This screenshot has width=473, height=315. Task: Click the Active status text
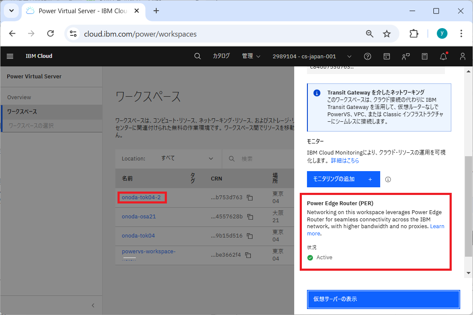coord(324,258)
